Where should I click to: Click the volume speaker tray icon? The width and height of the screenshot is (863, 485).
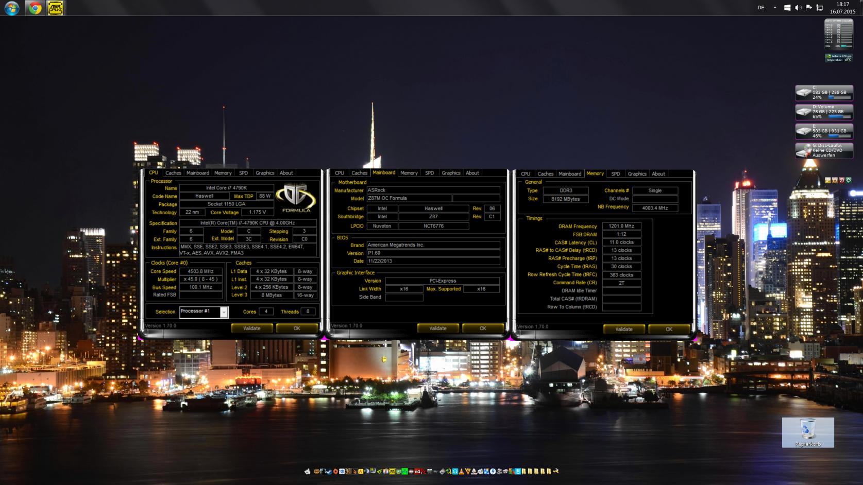coord(798,8)
